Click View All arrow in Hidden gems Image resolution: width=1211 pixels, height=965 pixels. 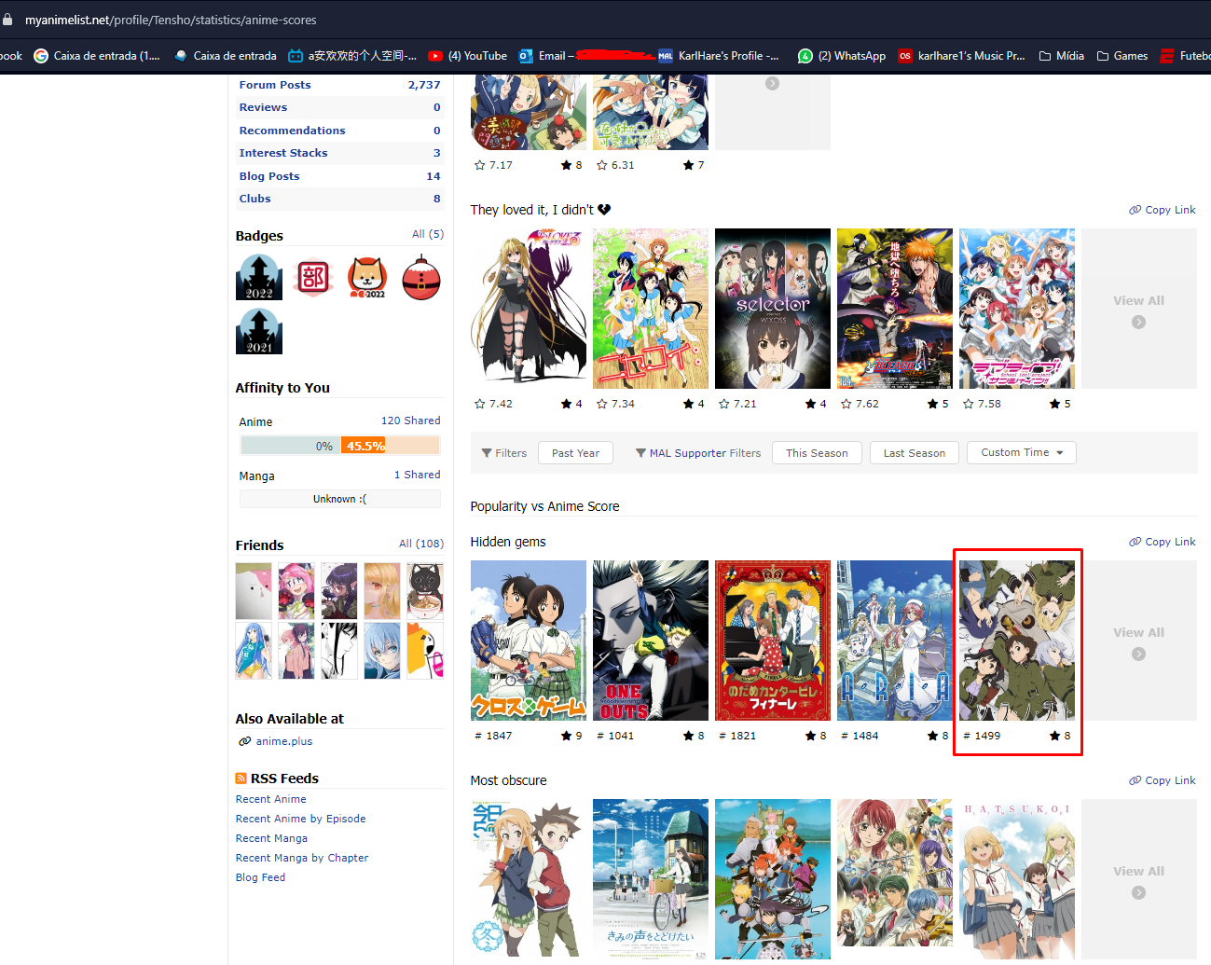[x=1138, y=654]
